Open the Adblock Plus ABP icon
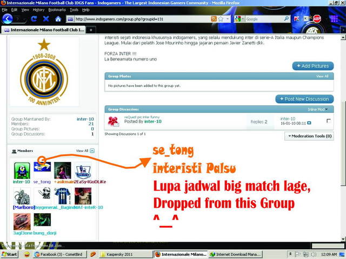346x259 pixels. (x=317, y=19)
